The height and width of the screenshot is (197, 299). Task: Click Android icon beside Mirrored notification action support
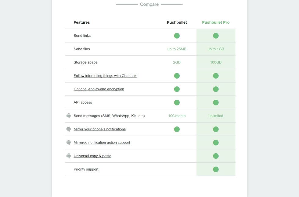click(69, 143)
